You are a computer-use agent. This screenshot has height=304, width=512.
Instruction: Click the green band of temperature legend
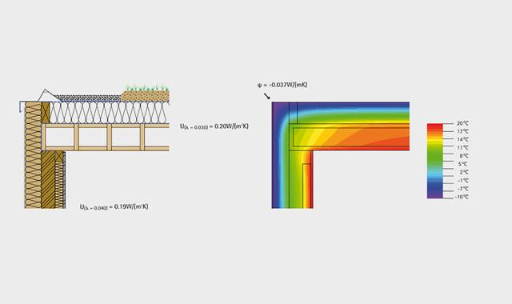[435, 157]
